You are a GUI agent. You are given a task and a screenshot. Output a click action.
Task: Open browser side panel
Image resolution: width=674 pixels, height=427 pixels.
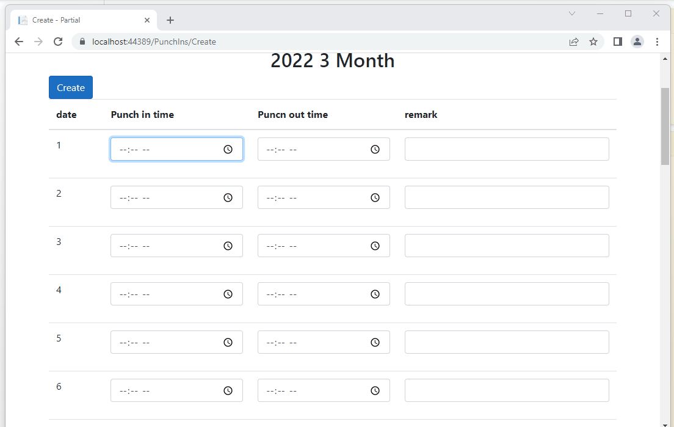(618, 42)
